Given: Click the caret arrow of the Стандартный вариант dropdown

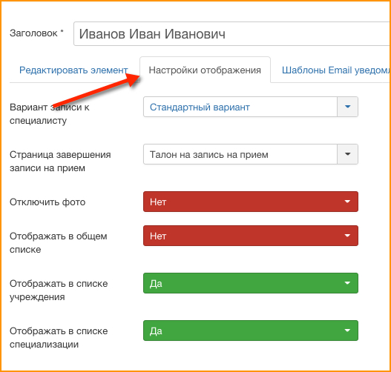Looking at the screenshot, I should tap(348, 107).
